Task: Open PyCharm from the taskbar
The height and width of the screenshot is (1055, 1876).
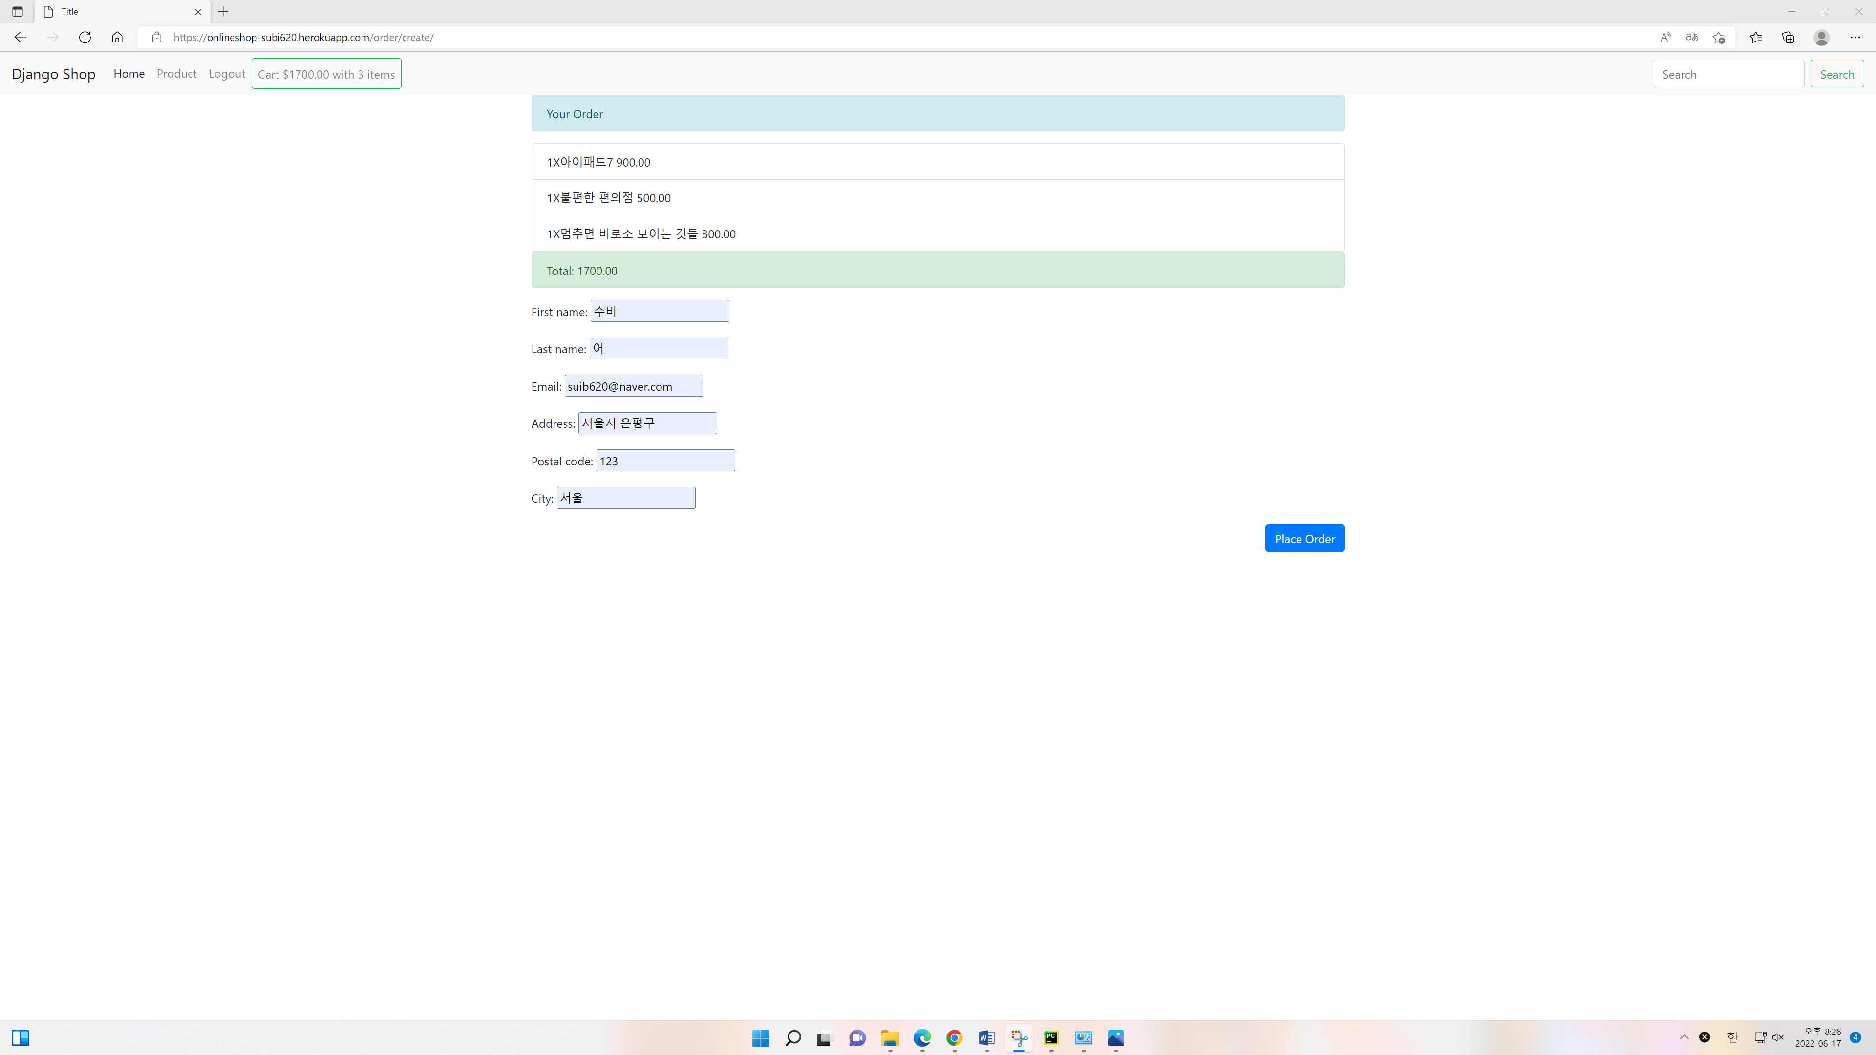Action: tap(1051, 1037)
